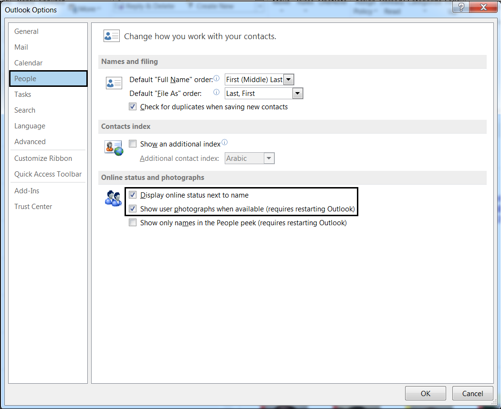This screenshot has height=409, width=501.
Task: Switch to the Mail settings section
Action: pyautogui.click(x=21, y=47)
